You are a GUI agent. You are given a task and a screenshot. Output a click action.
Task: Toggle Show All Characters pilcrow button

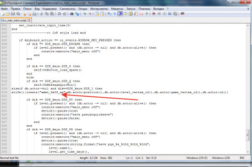tap(115, 14)
